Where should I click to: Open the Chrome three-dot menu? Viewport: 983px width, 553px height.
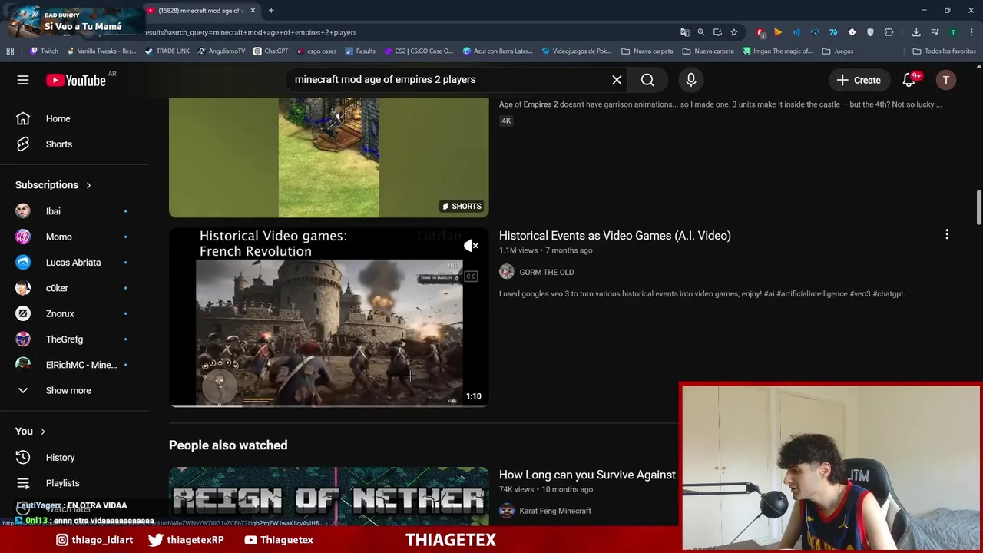971,32
